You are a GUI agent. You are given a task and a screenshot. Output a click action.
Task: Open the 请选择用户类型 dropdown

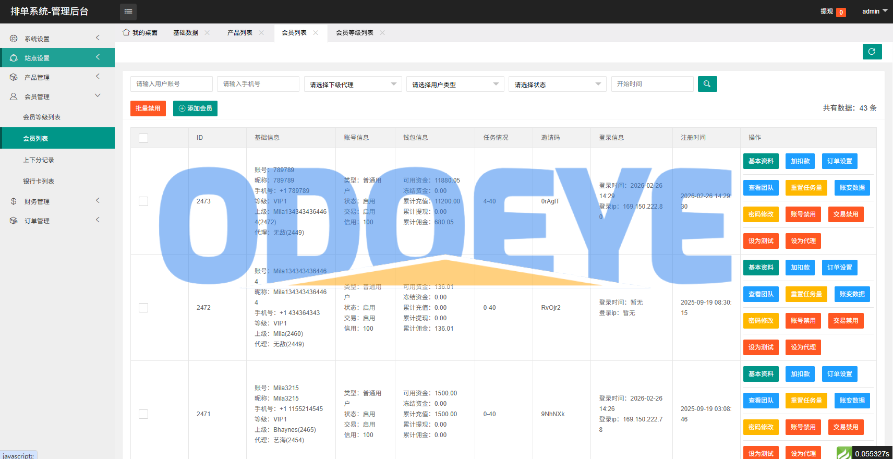tap(455, 84)
